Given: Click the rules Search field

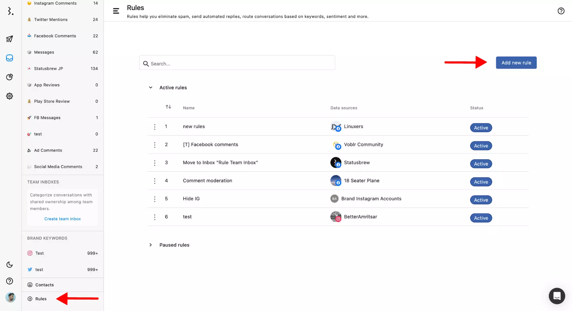Looking at the screenshot, I should coord(237,63).
